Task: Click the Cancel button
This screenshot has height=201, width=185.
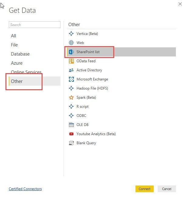Action: click(x=167, y=189)
